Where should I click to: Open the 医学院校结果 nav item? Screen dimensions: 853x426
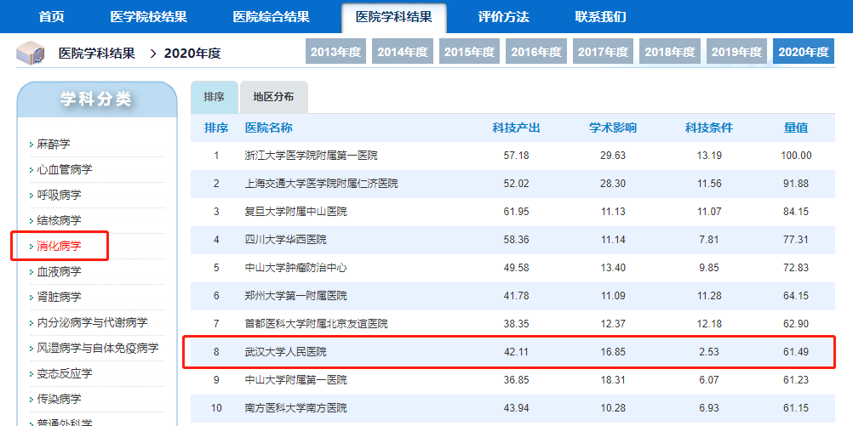pos(148,17)
